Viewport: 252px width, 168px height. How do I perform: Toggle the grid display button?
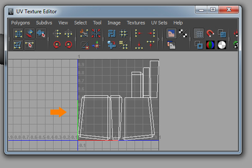pos(199,33)
